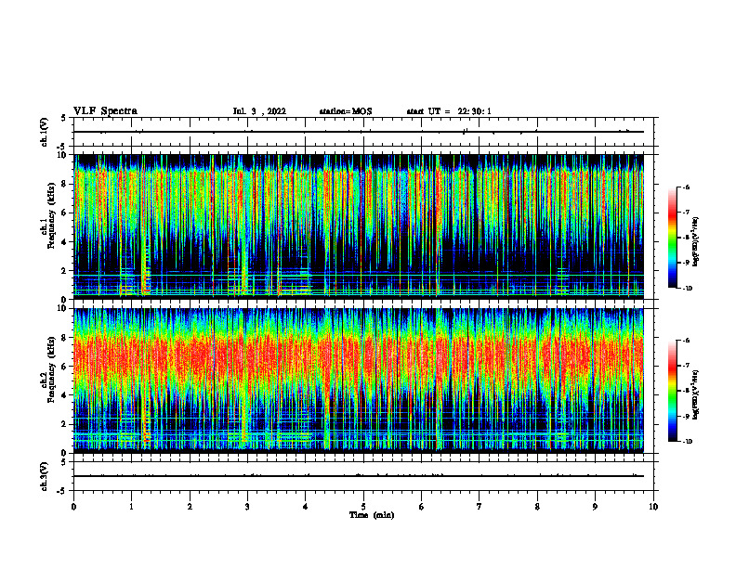Screen dimensions: 736x568
Task: Click time axis tick label '10'
Action: click(653, 507)
